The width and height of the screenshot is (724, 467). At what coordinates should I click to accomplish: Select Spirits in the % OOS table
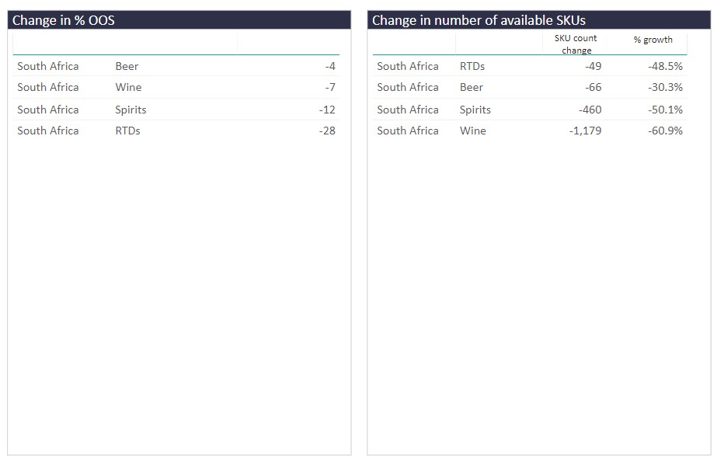coord(131,110)
